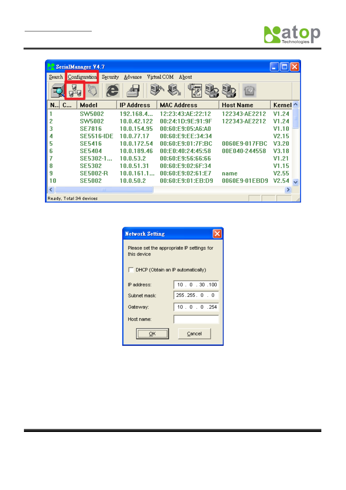Sort by the Kernel column header
Screen dimensions: 346x490
tap(281, 105)
